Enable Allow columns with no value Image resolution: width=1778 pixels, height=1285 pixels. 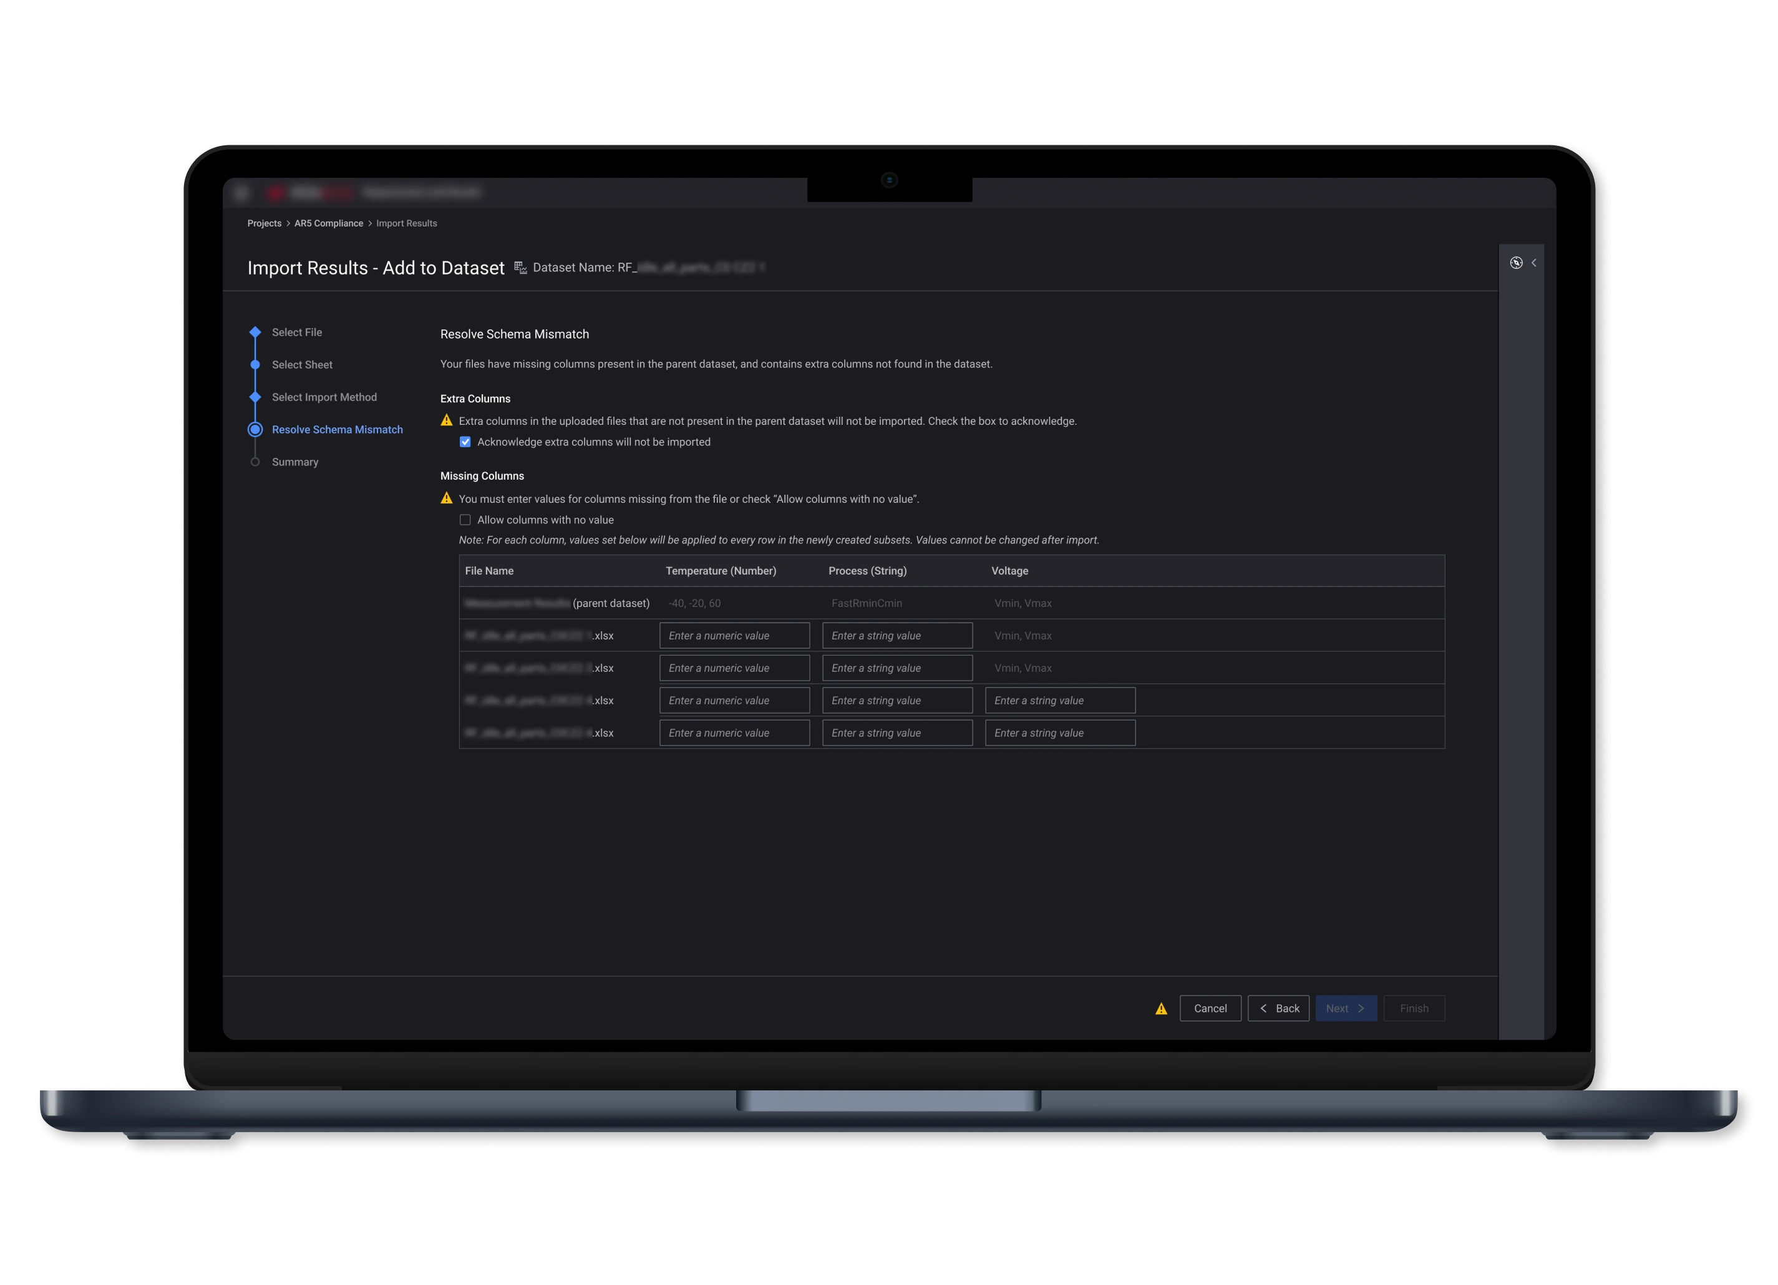pyautogui.click(x=465, y=520)
